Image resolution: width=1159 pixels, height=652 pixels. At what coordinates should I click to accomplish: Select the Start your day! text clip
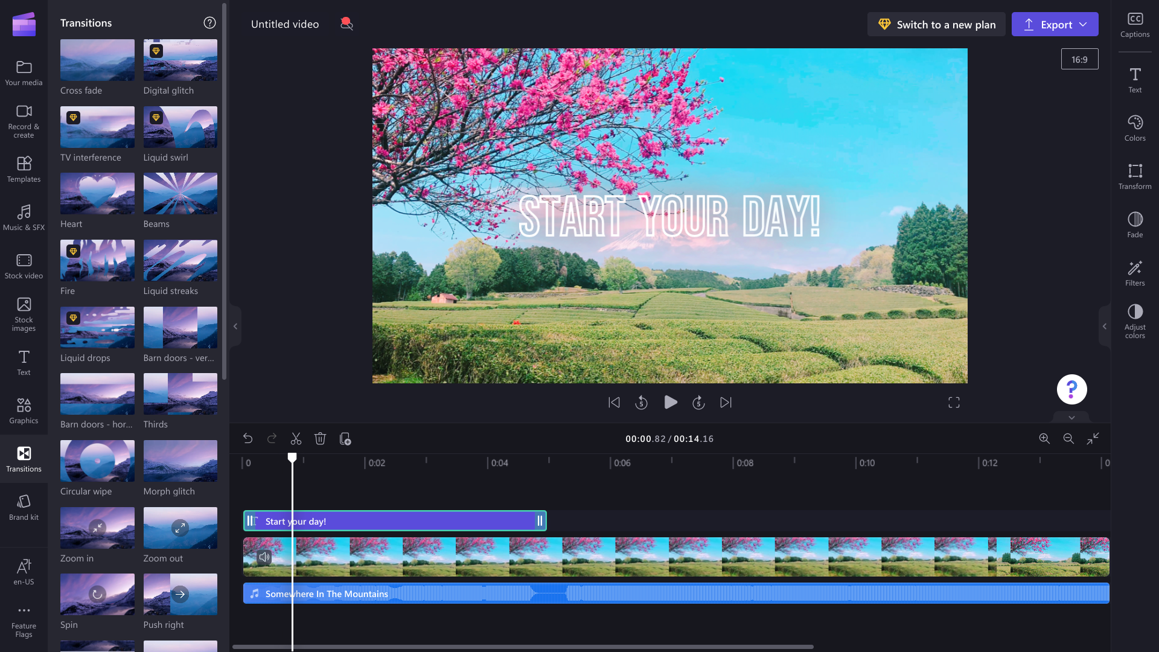point(395,521)
